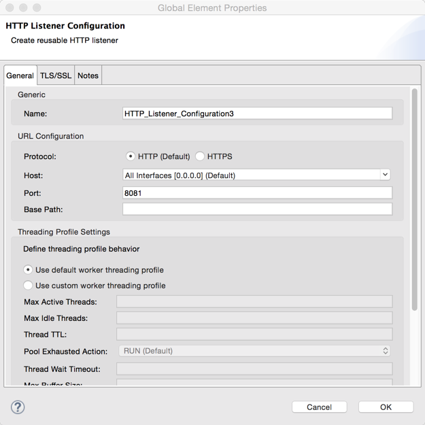The width and height of the screenshot is (425, 425).
Task: Confirm with the OK button
Action: click(386, 407)
